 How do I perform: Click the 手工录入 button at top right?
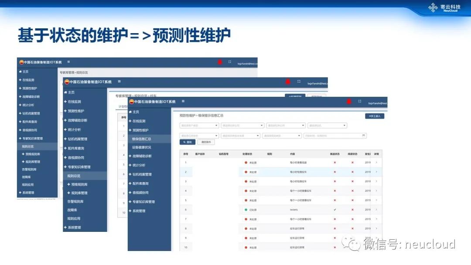click(x=375, y=116)
